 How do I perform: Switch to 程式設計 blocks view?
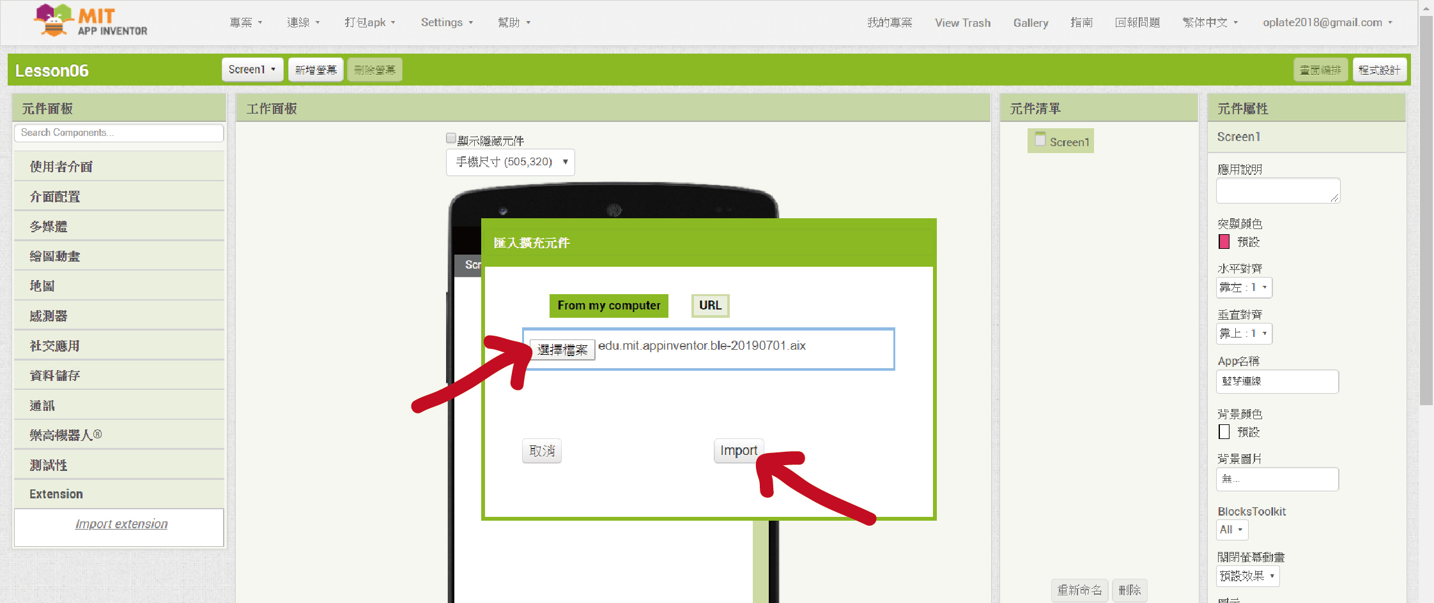coord(1380,70)
